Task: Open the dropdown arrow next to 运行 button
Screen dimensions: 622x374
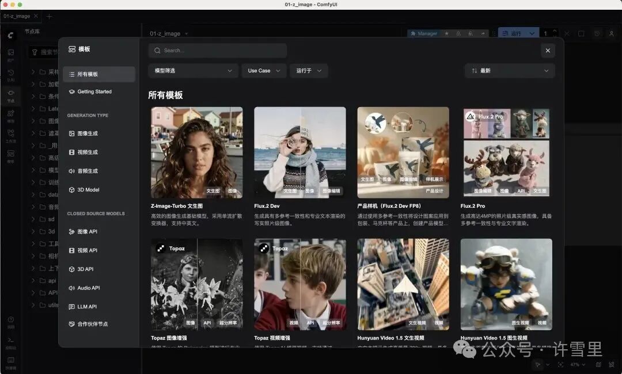Action: [x=532, y=34]
